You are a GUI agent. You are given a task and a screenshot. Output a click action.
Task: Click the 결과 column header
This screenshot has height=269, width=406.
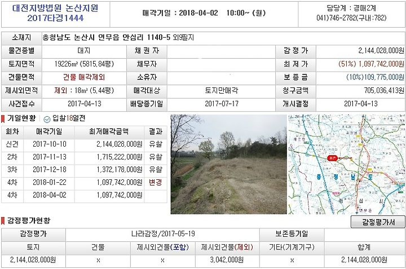156,131
